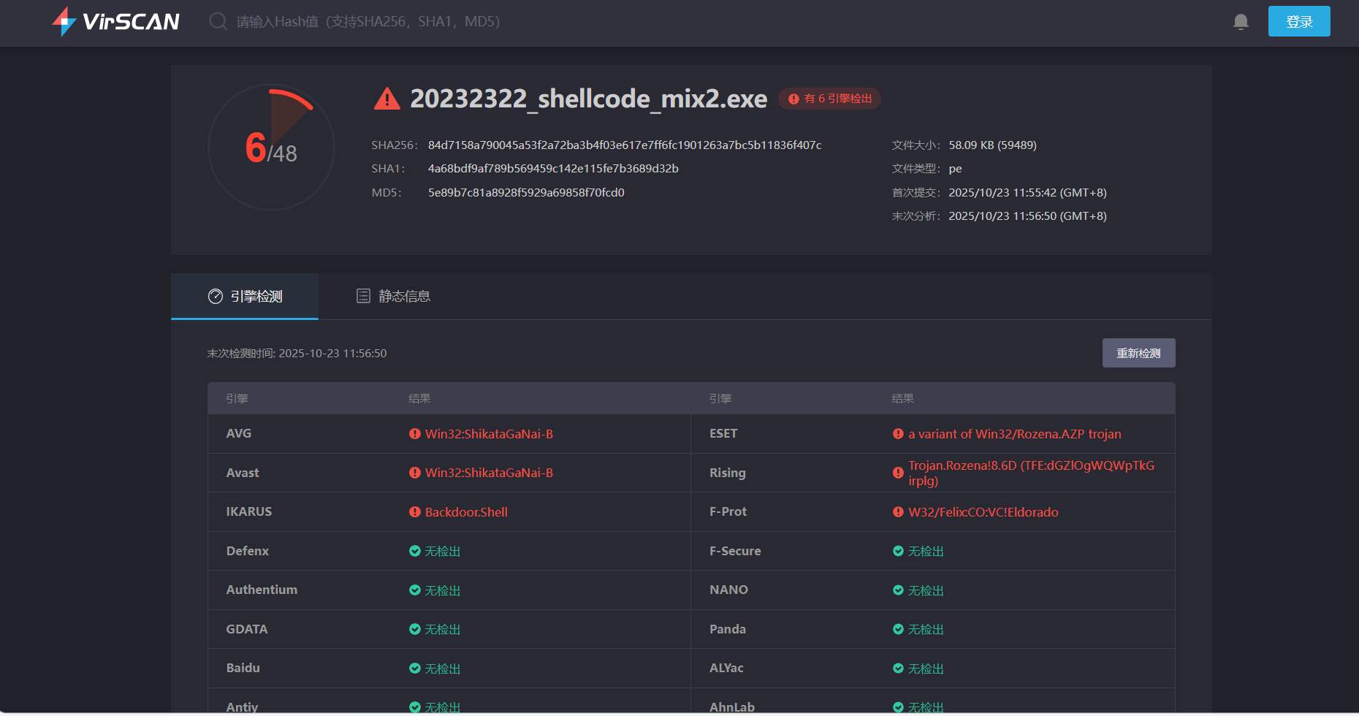The image size is (1359, 716).
Task: Click the F-Prot W32/Felix:CO:VC!Eldorado result
Action: click(983, 512)
